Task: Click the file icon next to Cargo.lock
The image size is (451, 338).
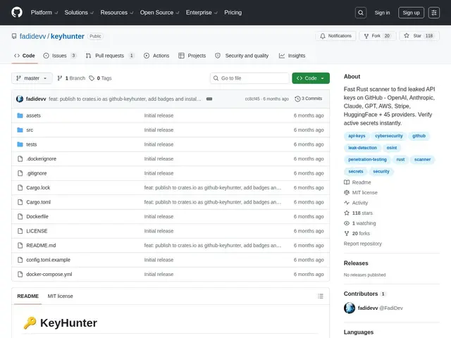Action: 20,188
